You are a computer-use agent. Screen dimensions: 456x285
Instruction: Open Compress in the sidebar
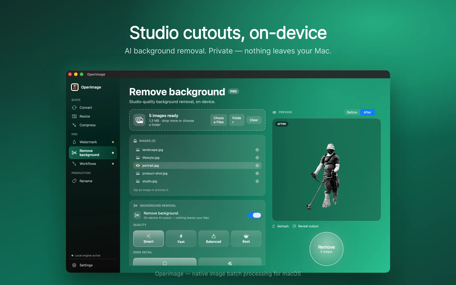[93, 125]
